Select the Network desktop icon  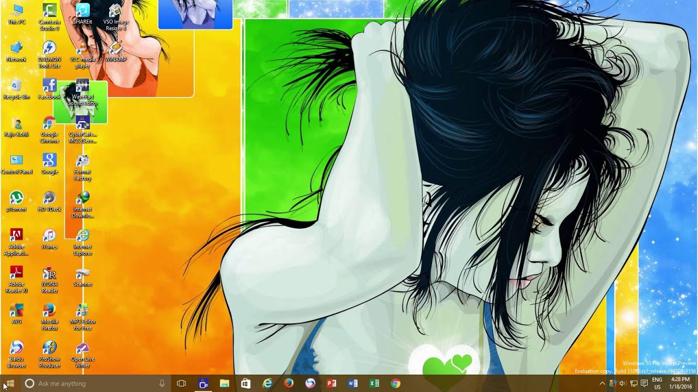(16, 52)
